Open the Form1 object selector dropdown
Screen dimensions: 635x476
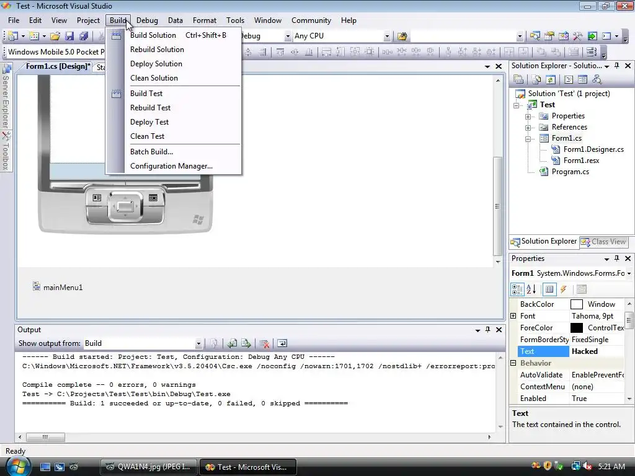point(629,273)
